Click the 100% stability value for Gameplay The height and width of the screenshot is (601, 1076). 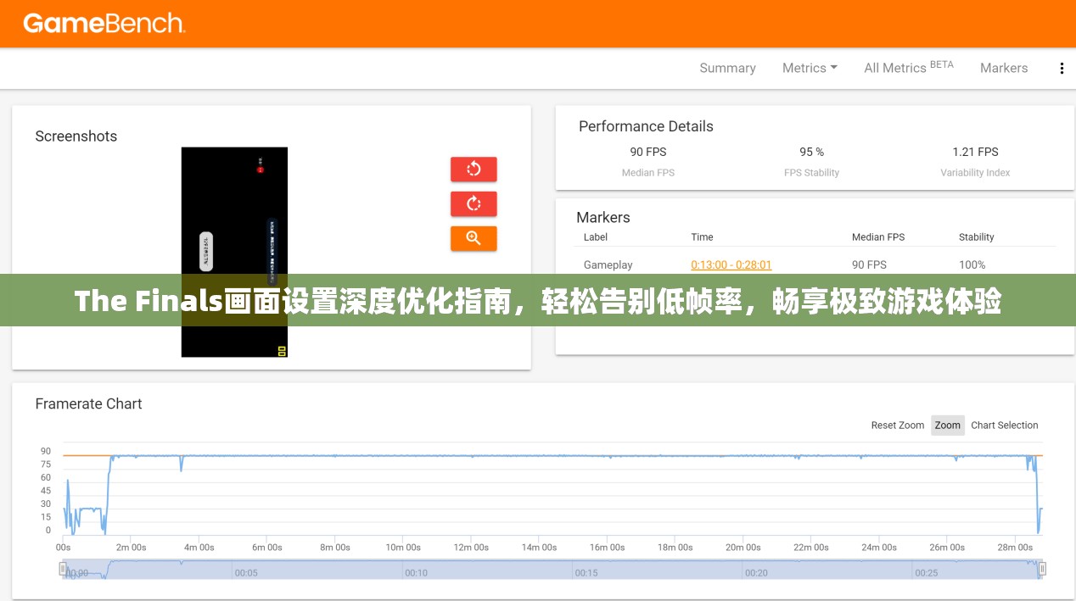click(x=972, y=264)
